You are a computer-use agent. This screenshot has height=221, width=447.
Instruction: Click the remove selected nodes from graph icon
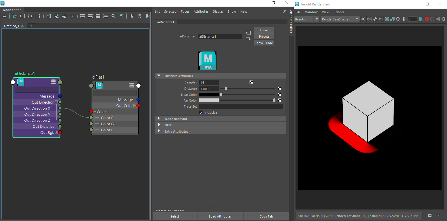tap(64, 16)
